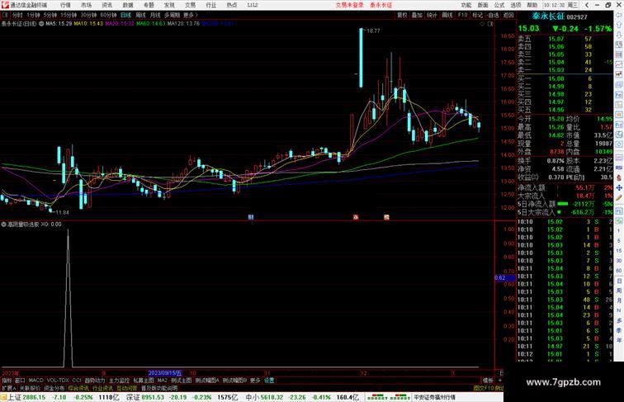
Task: Click the maximize chart pane icon
Action: (x=490, y=24)
